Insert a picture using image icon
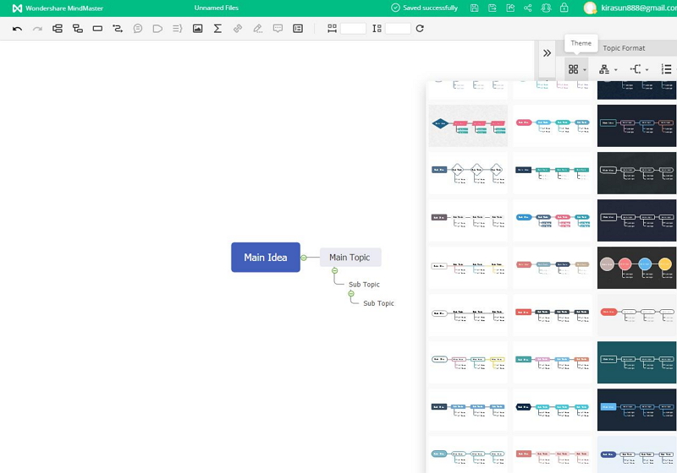 (197, 29)
